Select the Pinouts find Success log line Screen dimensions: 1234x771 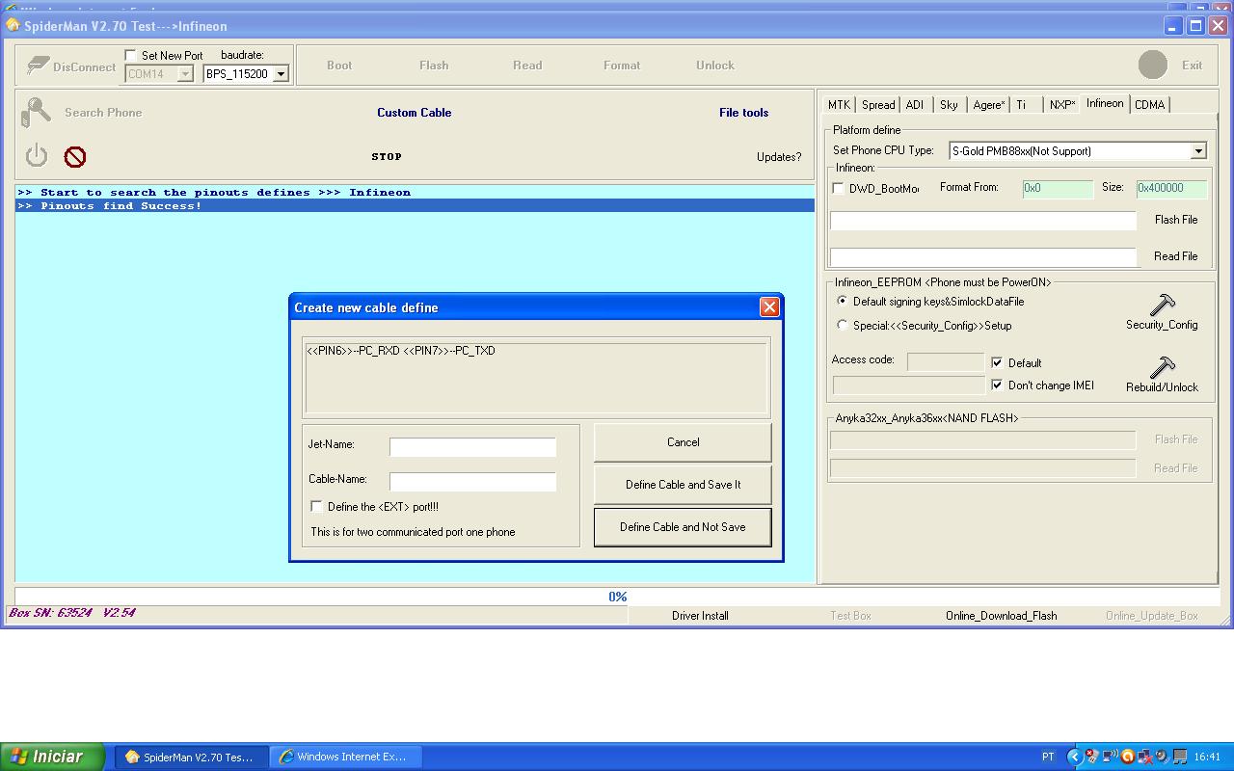tap(415, 205)
